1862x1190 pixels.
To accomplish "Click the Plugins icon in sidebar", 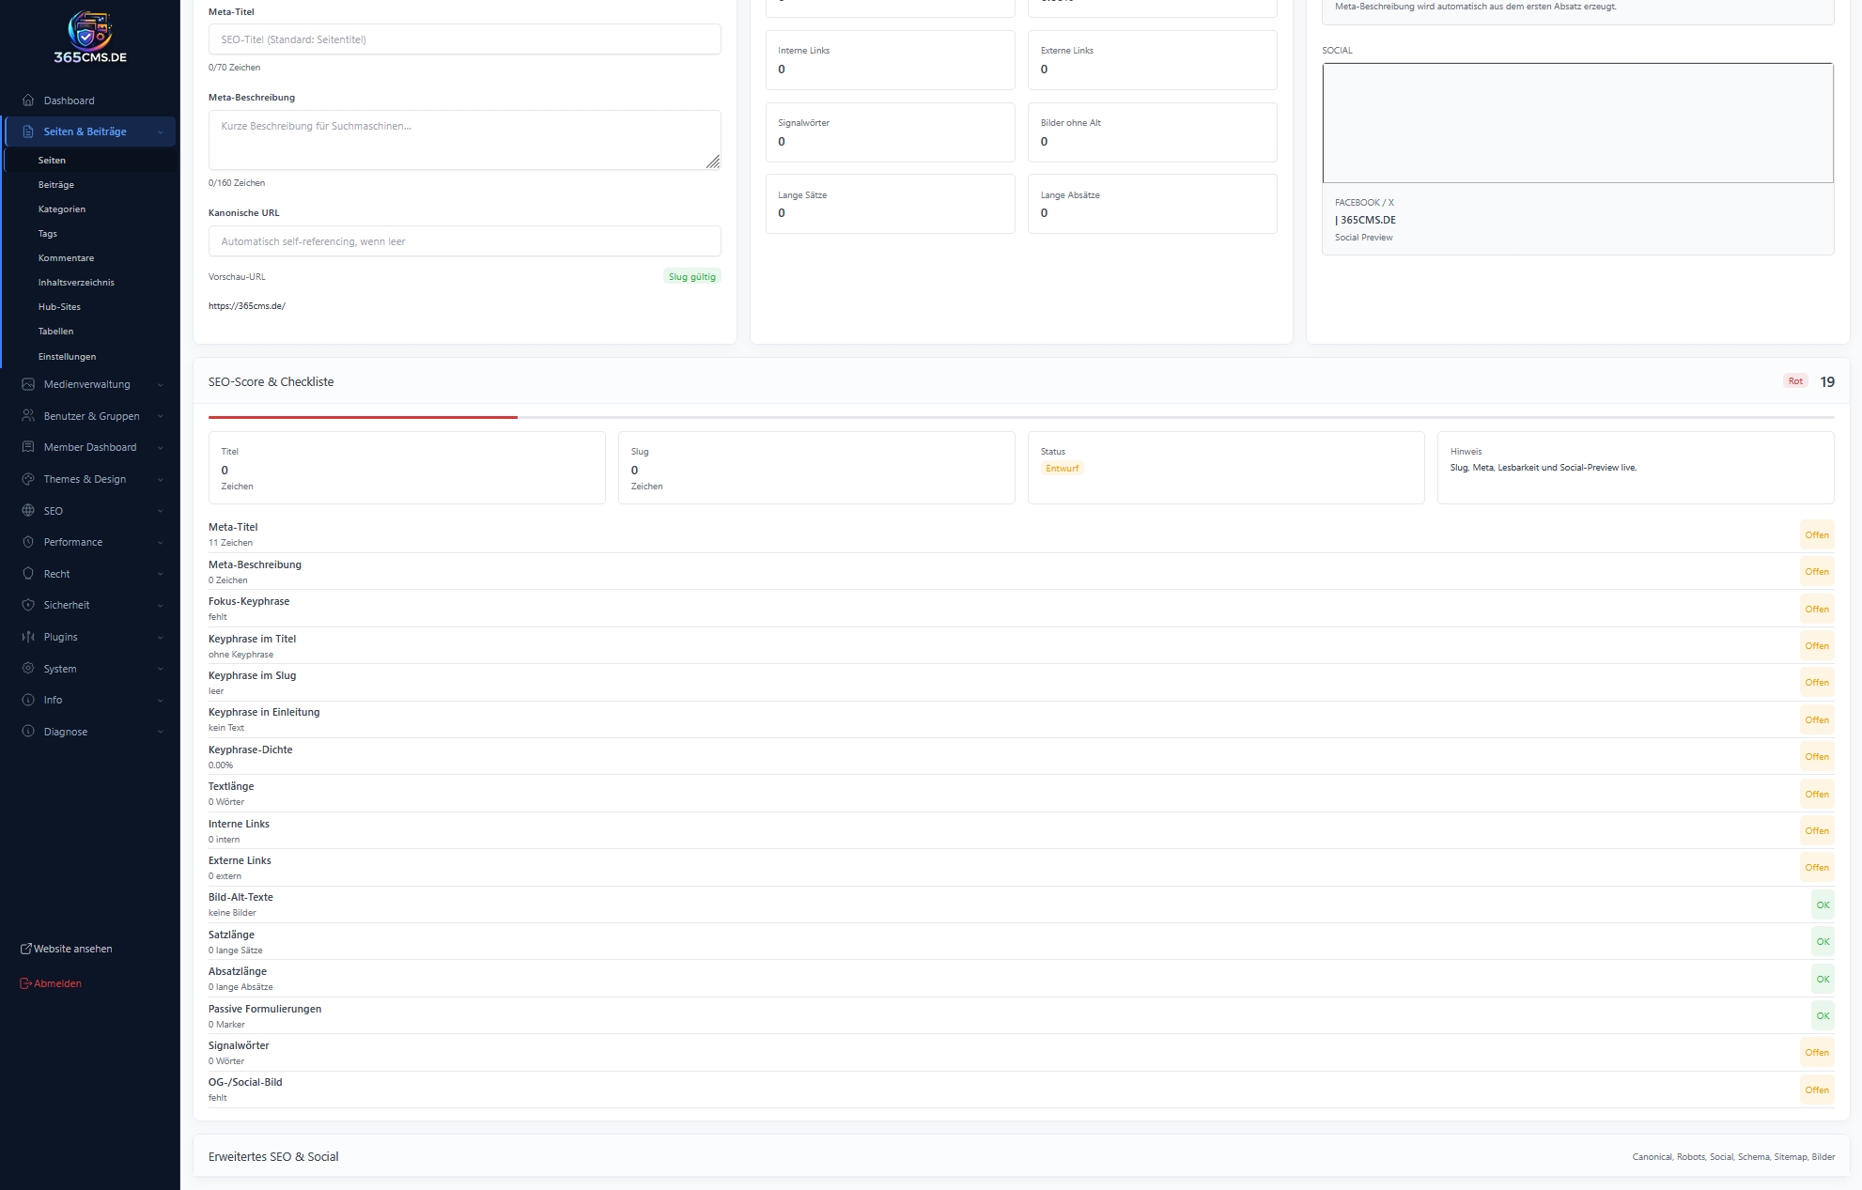I will pyautogui.click(x=28, y=637).
